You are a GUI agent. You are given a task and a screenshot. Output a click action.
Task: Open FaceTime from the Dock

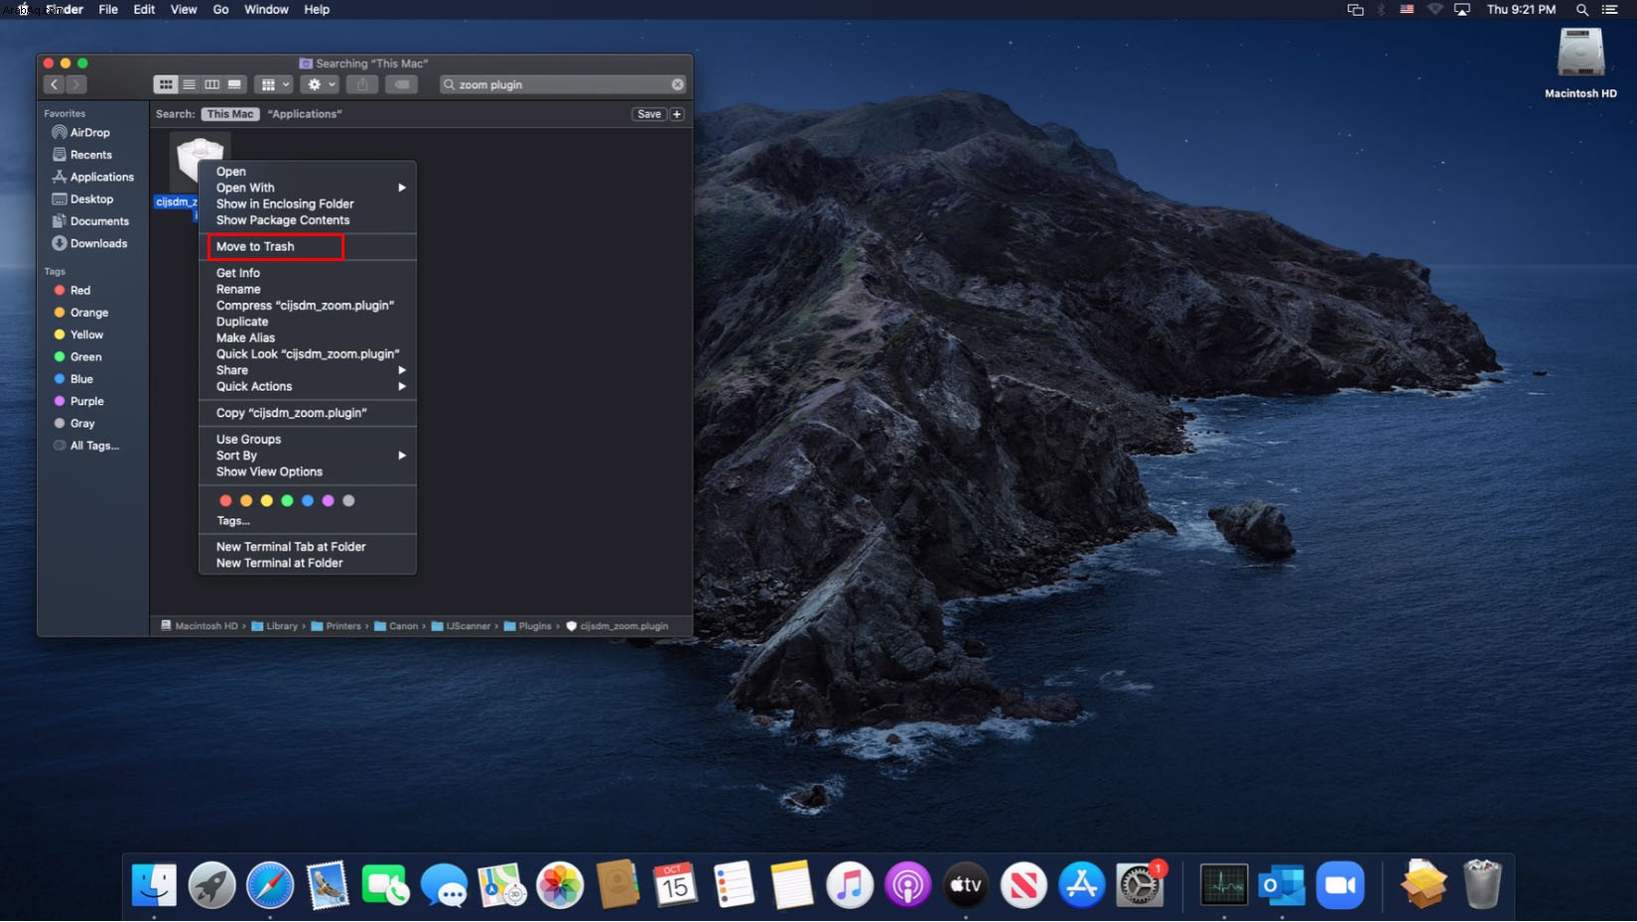pos(385,885)
